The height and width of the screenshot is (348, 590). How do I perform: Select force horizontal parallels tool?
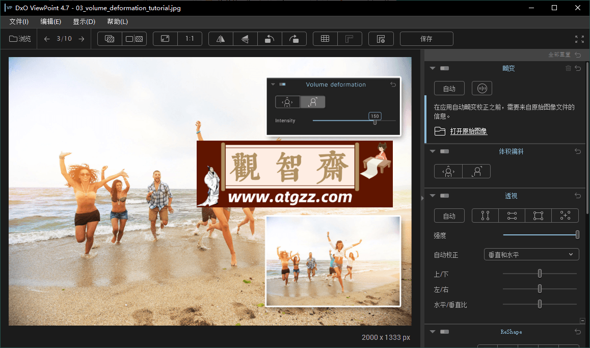pos(512,216)
